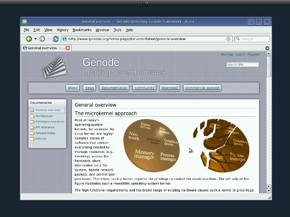Click the green Back arrow button
Screen dimensions: 290x217
point(29,39)
